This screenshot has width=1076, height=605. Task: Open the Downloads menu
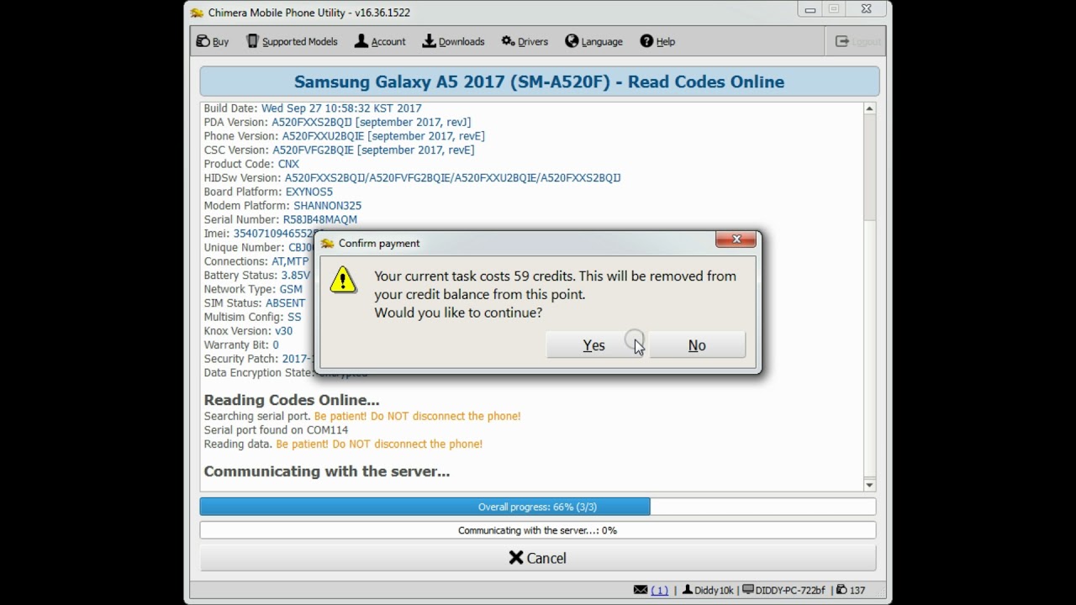453,41
